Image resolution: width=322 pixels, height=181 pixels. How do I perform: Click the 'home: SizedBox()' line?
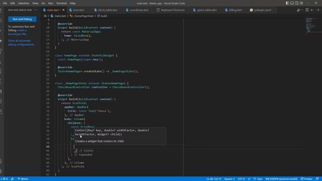pos(77,36)
